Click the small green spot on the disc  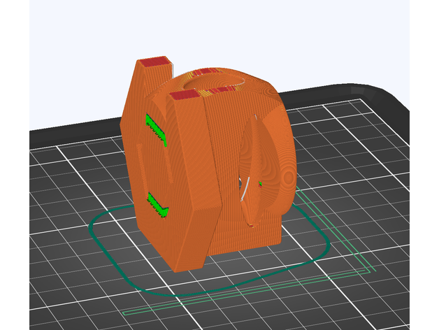coord(260,184)
